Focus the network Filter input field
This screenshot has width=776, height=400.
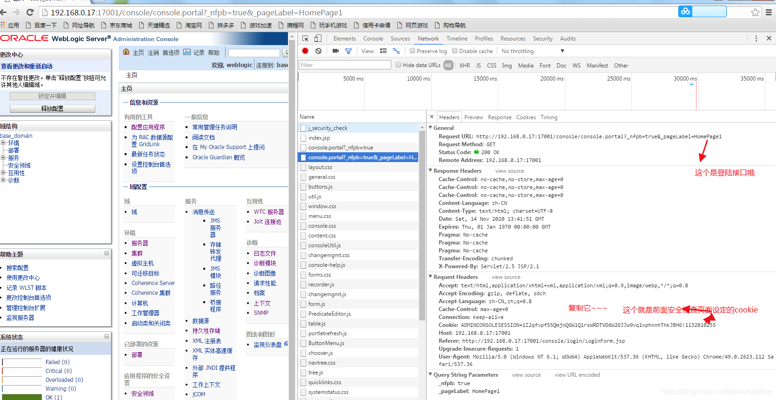[345, 65]
